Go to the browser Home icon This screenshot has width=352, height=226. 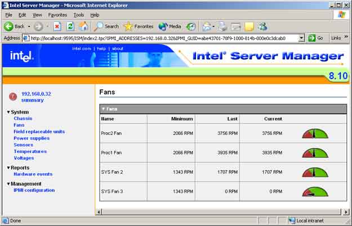[83, 26]
